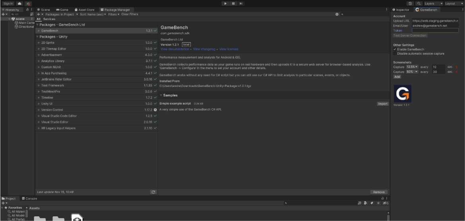Click the Hierarchy search-by-type icon
Screen dimensions: 465x221
tap(32, 14)
